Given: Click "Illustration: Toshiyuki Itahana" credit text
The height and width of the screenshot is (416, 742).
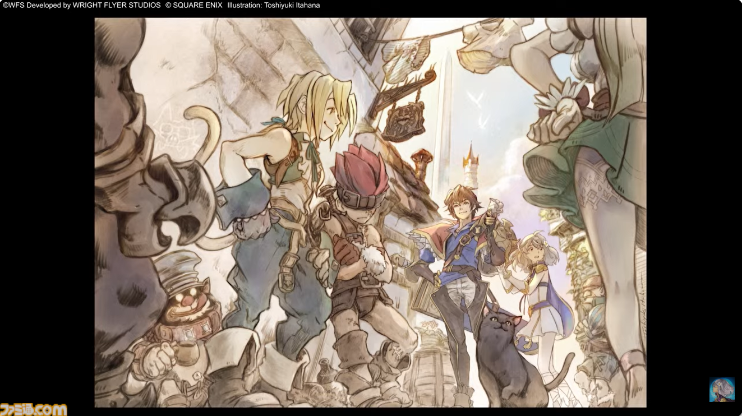Looking at the screenshot, I should pyautogui.click(x=274, y=5).
